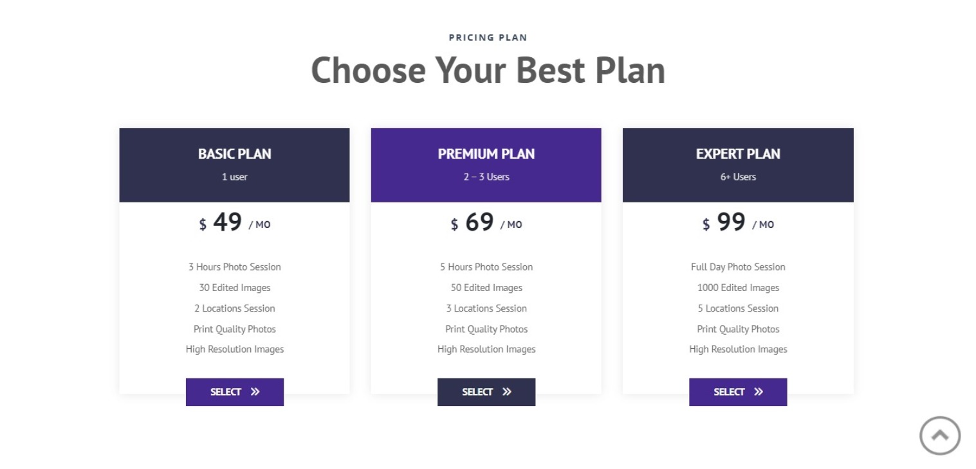Click the $99 per month price
Viewport: 976px width, 469px height.
[738, 223]
